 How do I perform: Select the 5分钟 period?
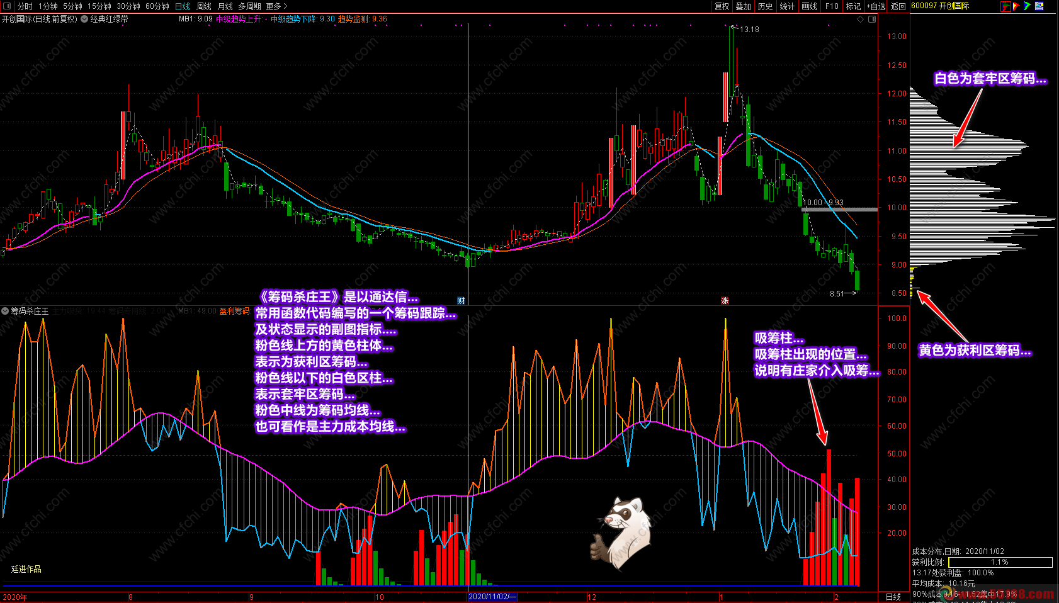pos(72,6)
